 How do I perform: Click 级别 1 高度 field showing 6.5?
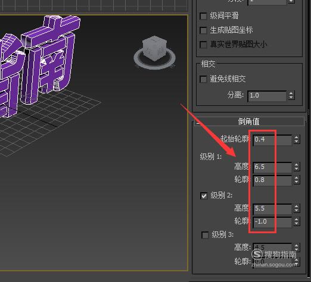click(272, 167)
